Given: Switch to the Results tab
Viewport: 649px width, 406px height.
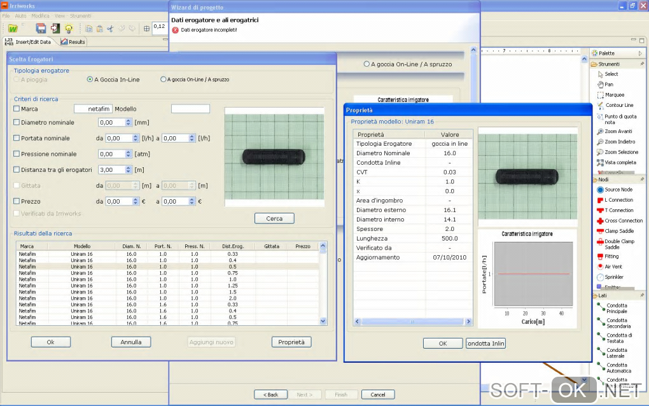Looking at the screenshot, I should pyautogui.click(x=73, y=42).
